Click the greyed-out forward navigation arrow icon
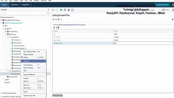This screenshot has height=98, width=174. (x=57, y=10)
